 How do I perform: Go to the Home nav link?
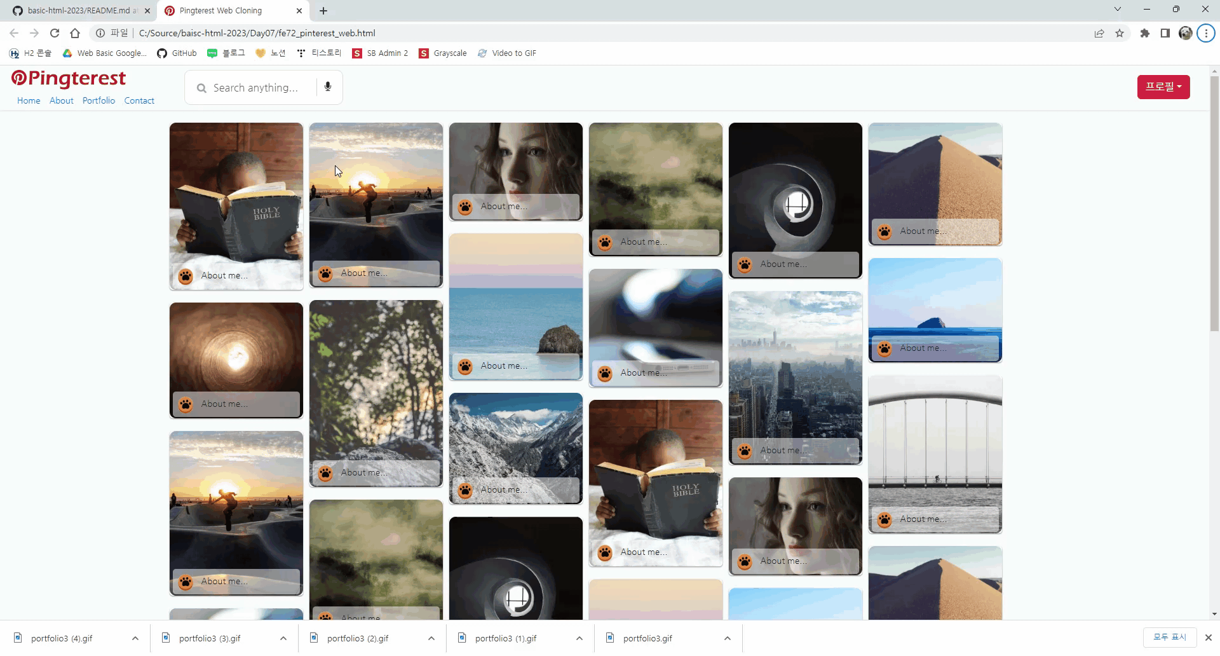(x=29, y=100)
